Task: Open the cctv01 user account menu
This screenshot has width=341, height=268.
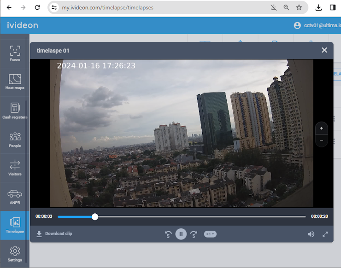Action: pyautogui.click(x=317, y=25)
